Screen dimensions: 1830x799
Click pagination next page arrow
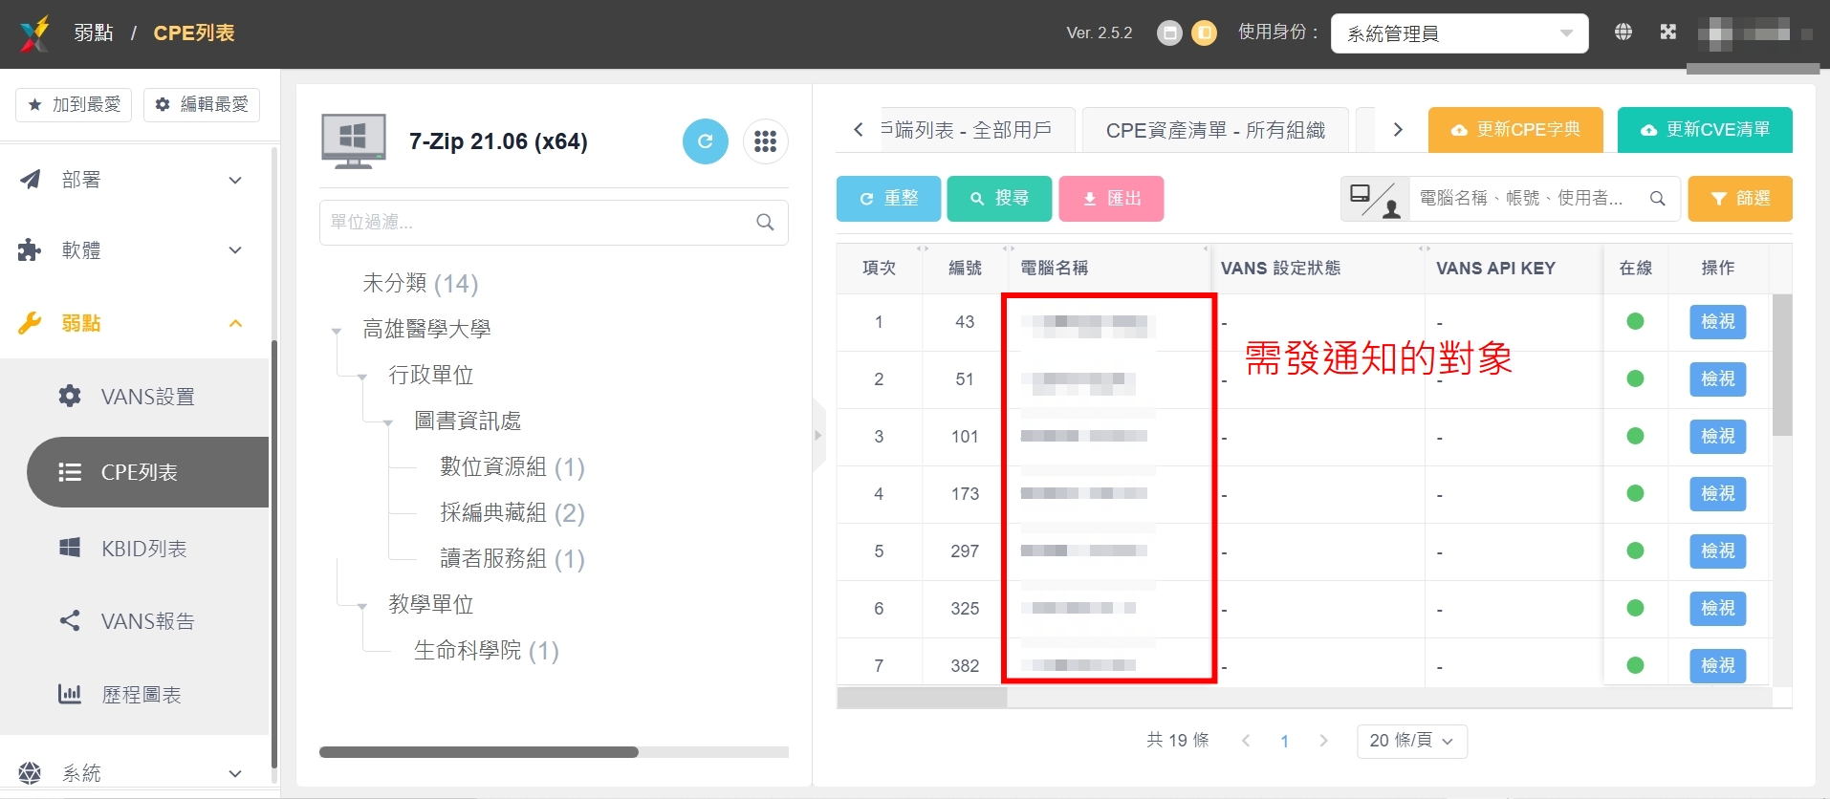click(x=1323, y=741)
